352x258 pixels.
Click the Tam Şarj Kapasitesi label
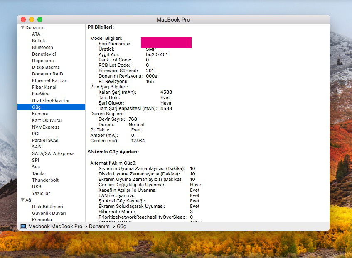128,108
